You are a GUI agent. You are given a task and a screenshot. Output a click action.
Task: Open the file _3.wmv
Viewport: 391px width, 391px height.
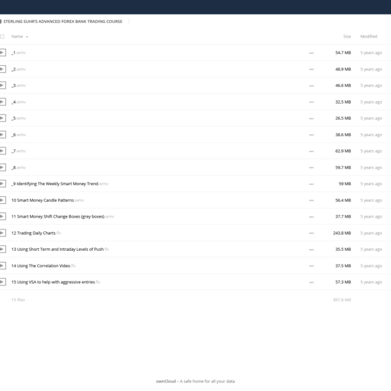click(18, 85)
